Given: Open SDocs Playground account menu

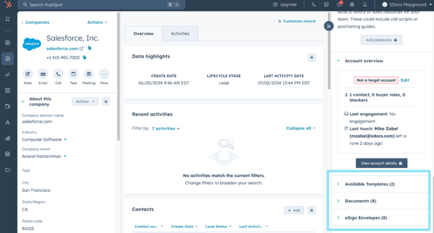Looking at the screenshot, I should coord(407,4).
